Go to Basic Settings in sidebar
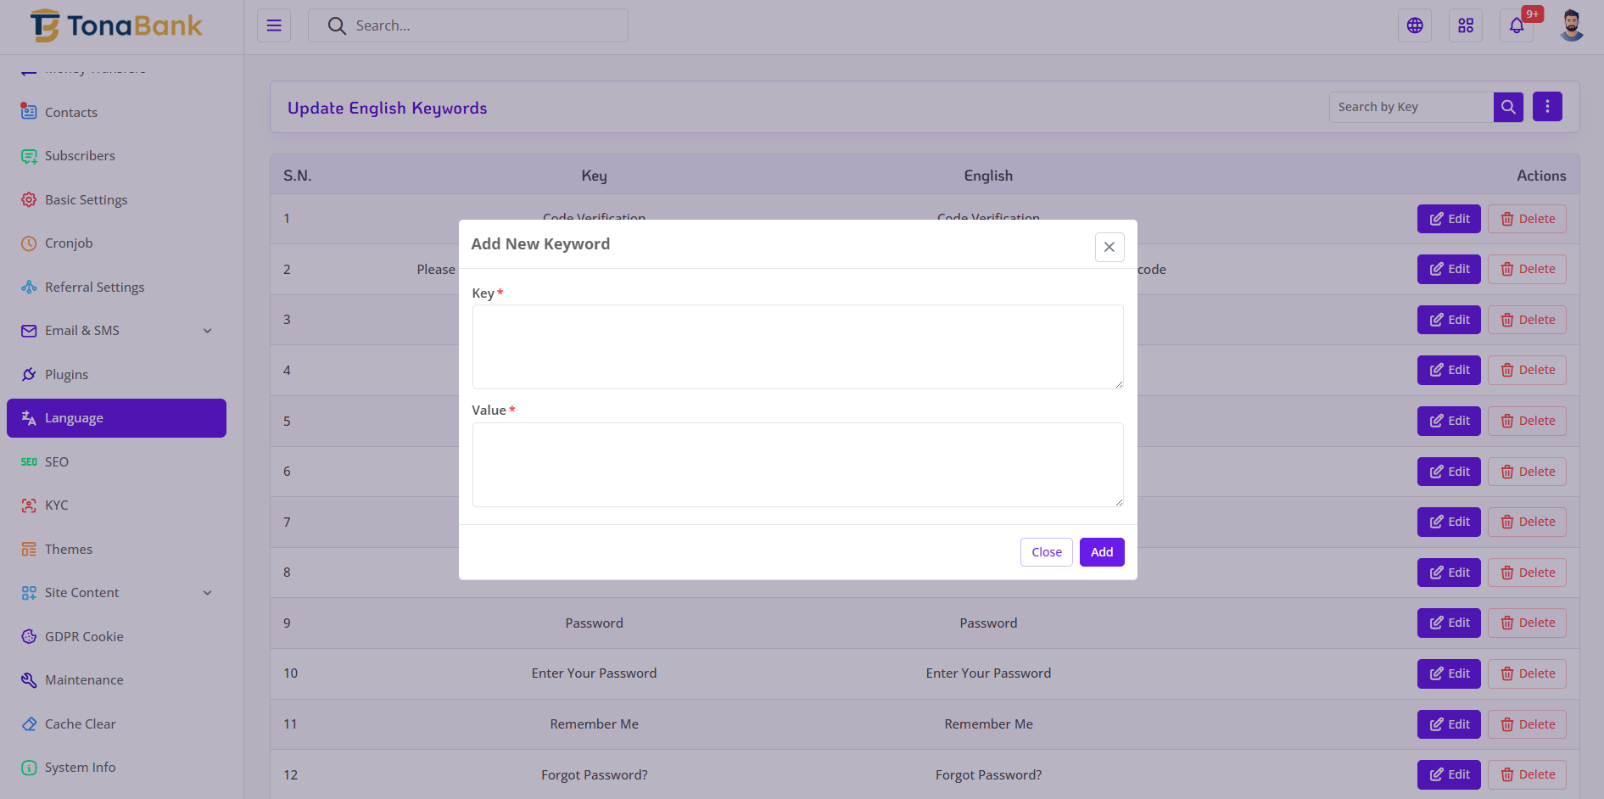 coord(86,200)
